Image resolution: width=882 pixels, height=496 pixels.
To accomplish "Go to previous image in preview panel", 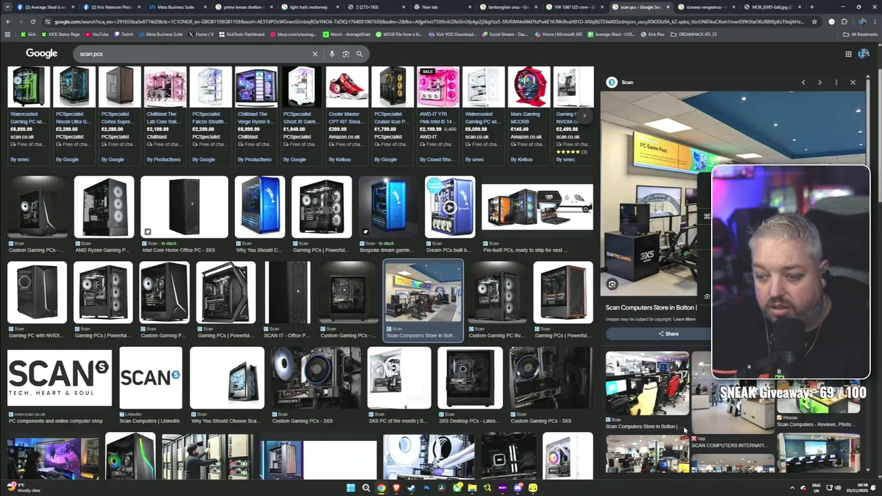I will 803,82.
